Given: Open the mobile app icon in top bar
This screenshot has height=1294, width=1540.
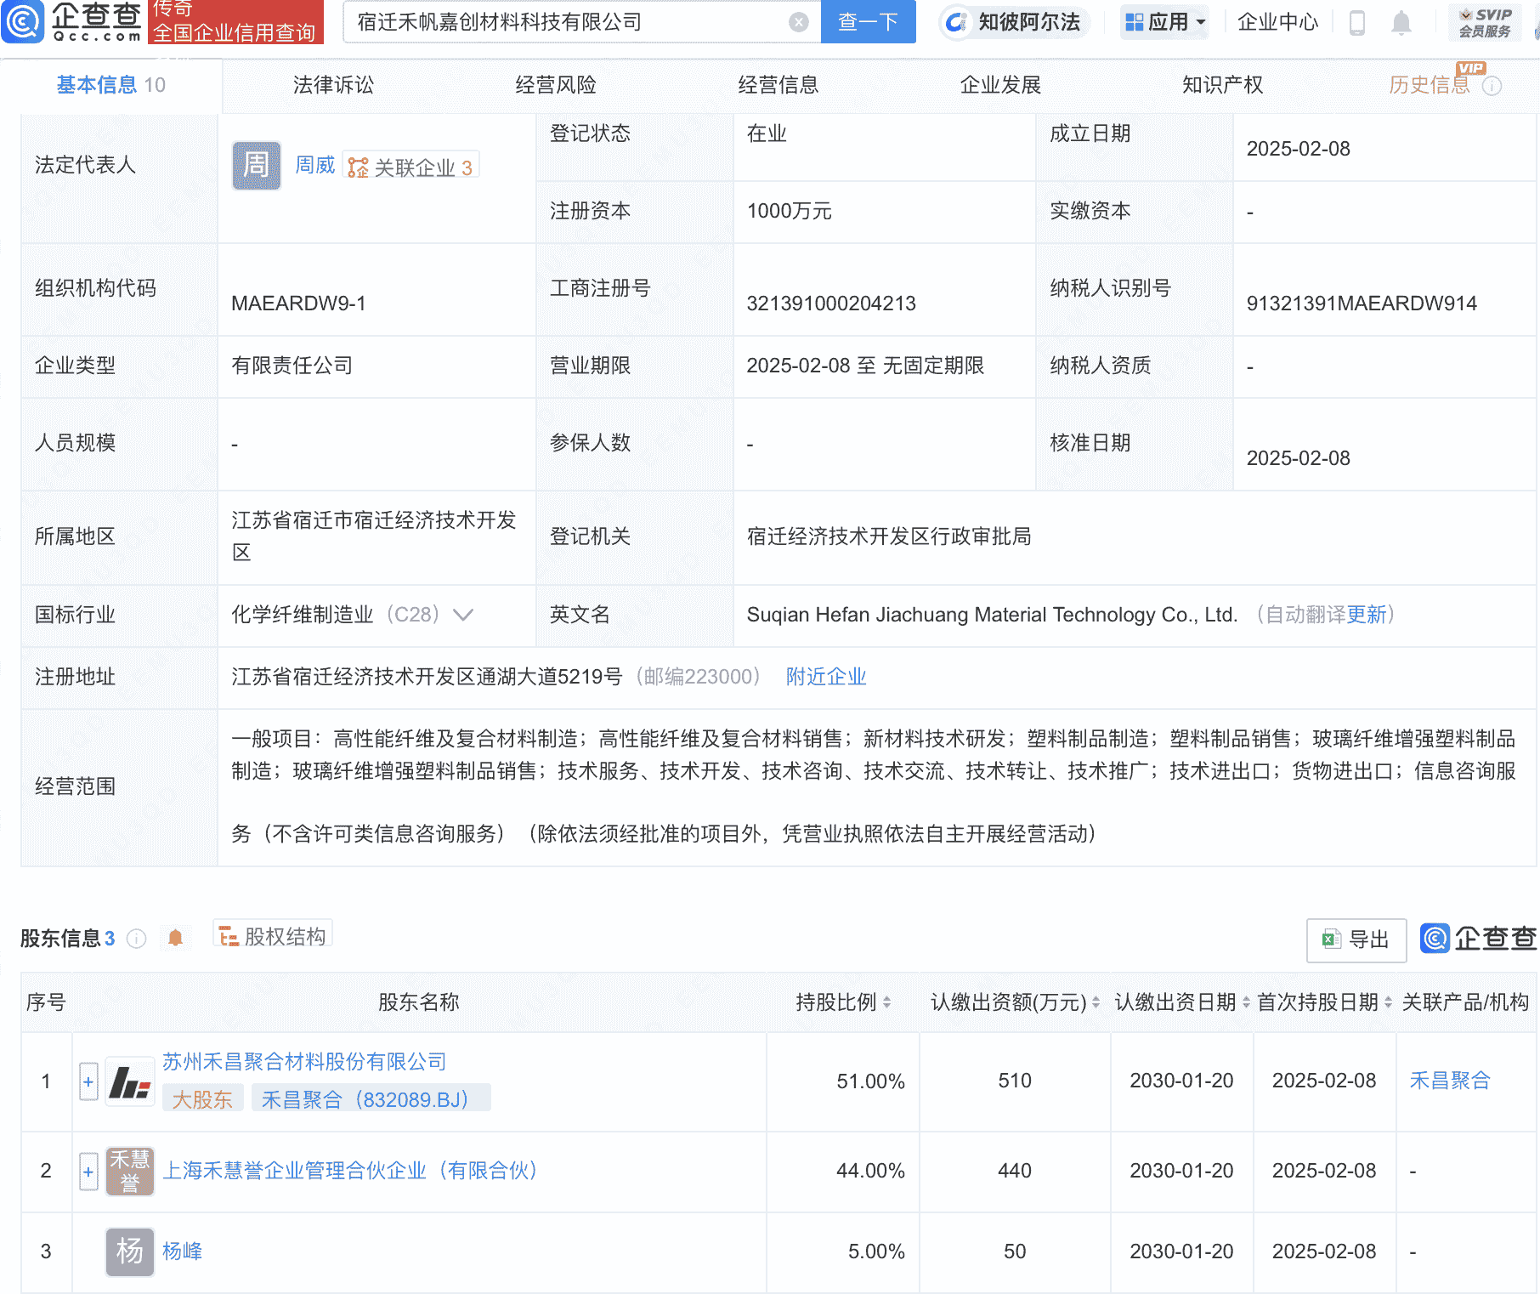Looking at the screenshot, I should click(x=1357, y=23).
